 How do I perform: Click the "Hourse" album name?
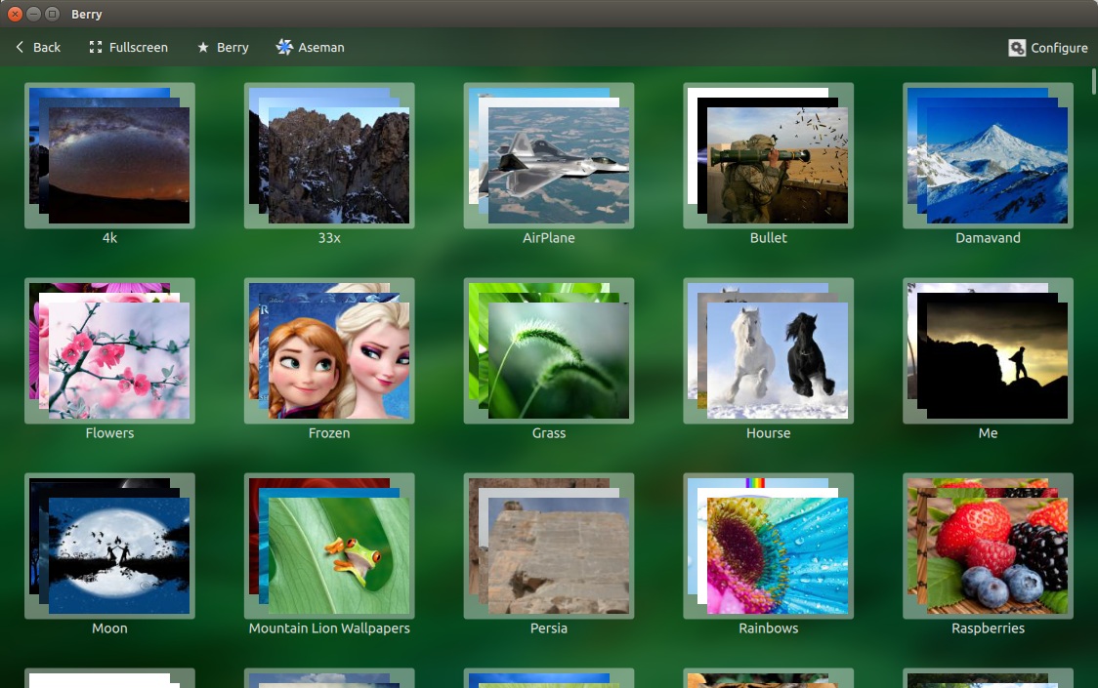click(768, 433)
